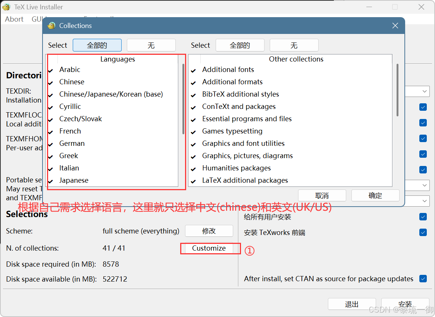
Task: Toggle ConTeXt and packages collection
Action: pyautogui.click(x=194, y=107)
